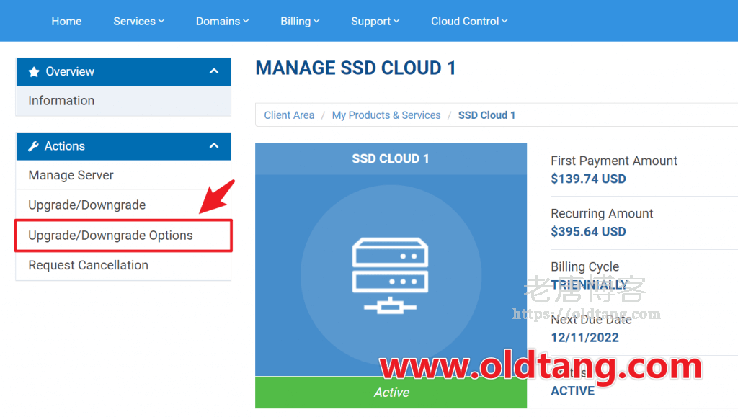Select Information in Overview sidebar
This screenshot has width=738, height=417.
[x=61, y=101]
